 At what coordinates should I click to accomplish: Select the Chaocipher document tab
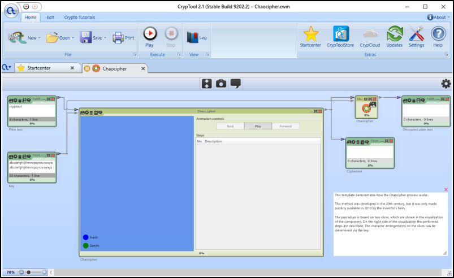click(x=115, y=68)
